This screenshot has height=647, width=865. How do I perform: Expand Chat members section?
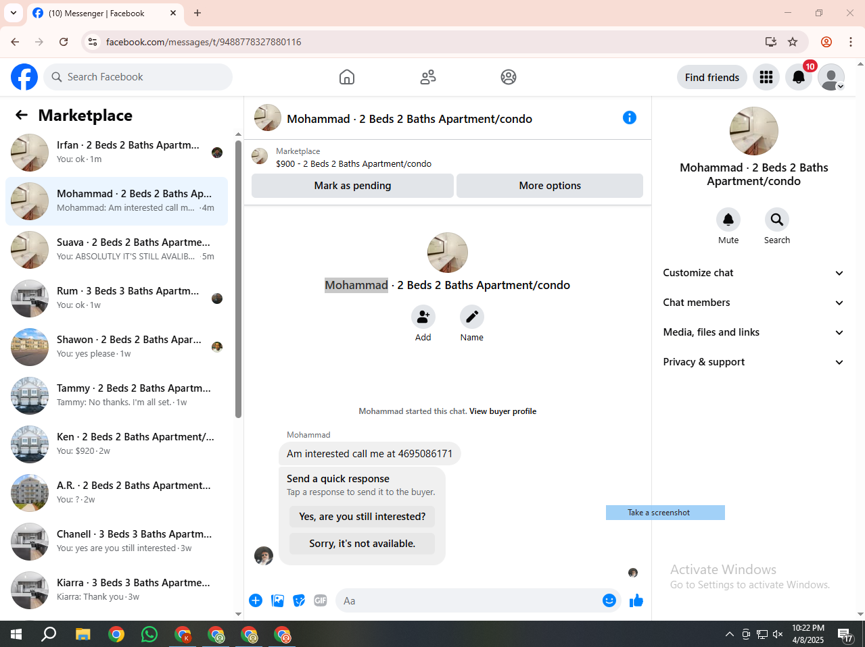[753, 303]
